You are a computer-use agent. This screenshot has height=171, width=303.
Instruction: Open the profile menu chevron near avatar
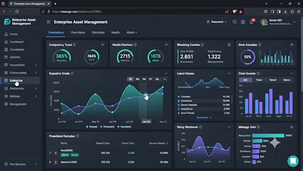[294, 22]
